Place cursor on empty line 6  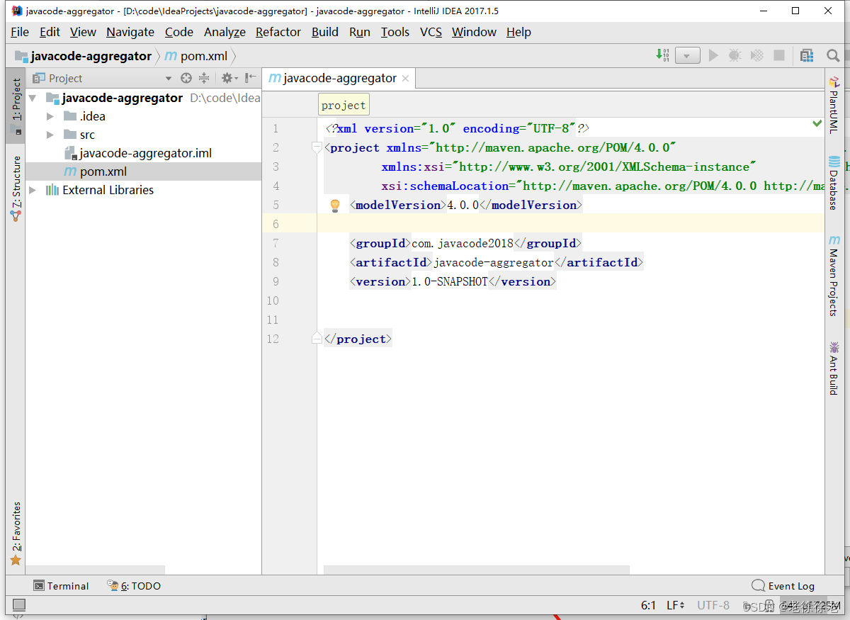pyautogui.click(x=570, y=224)
